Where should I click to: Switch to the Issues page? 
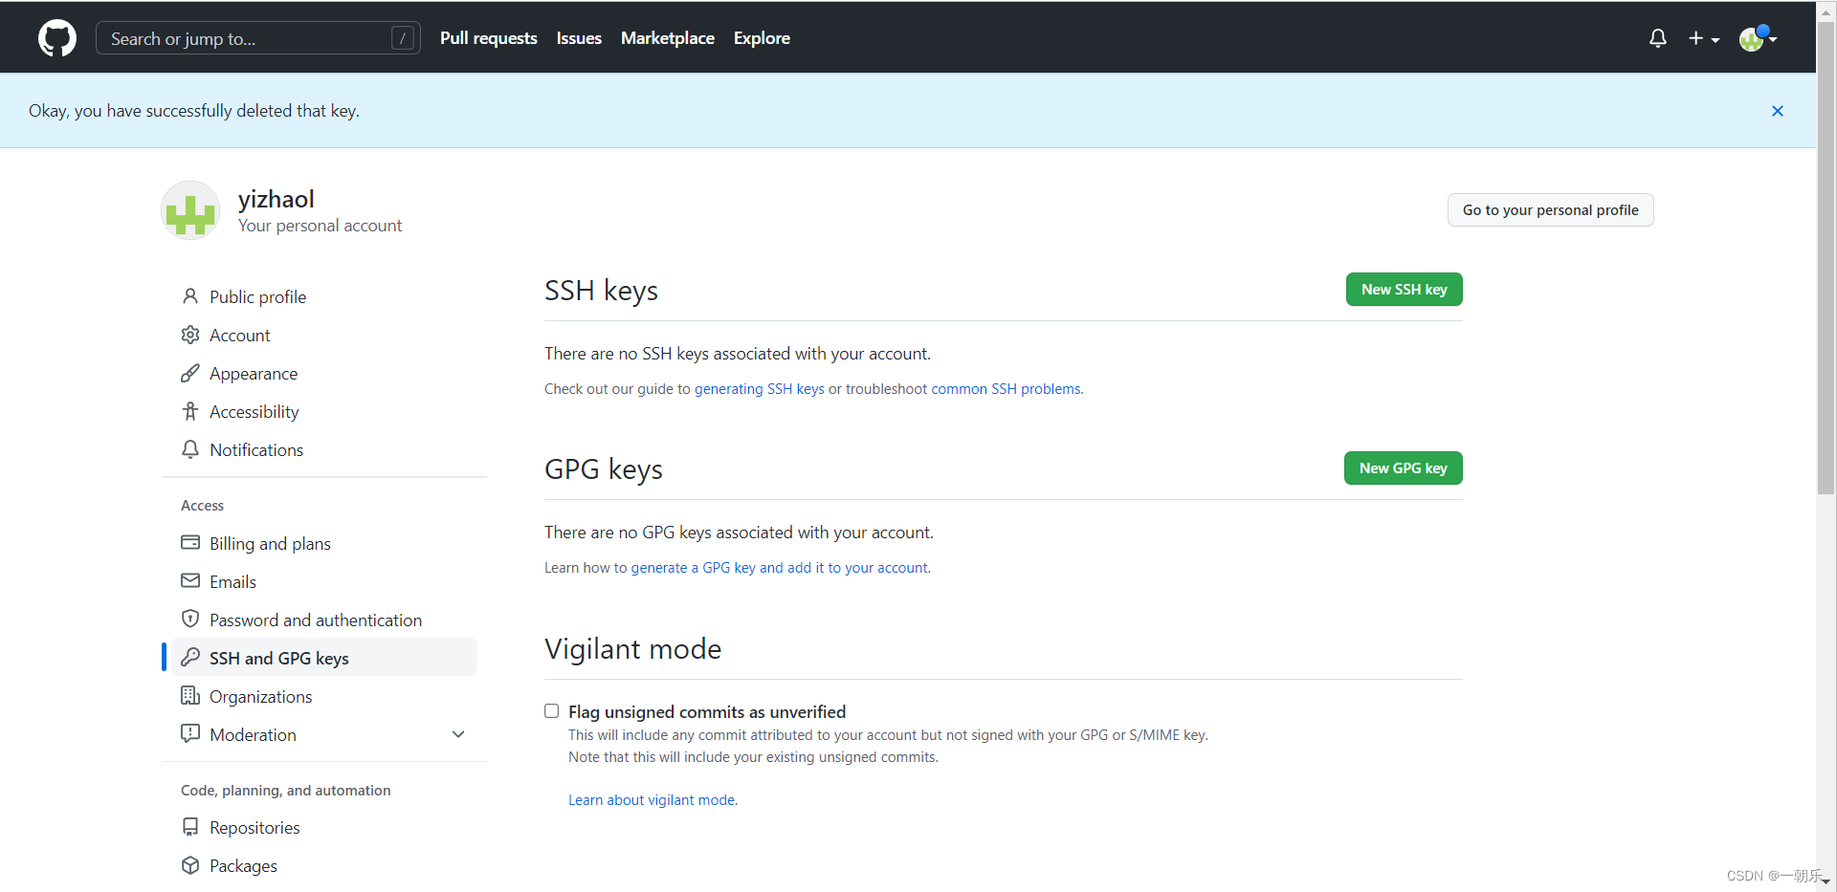click(578, 38)
